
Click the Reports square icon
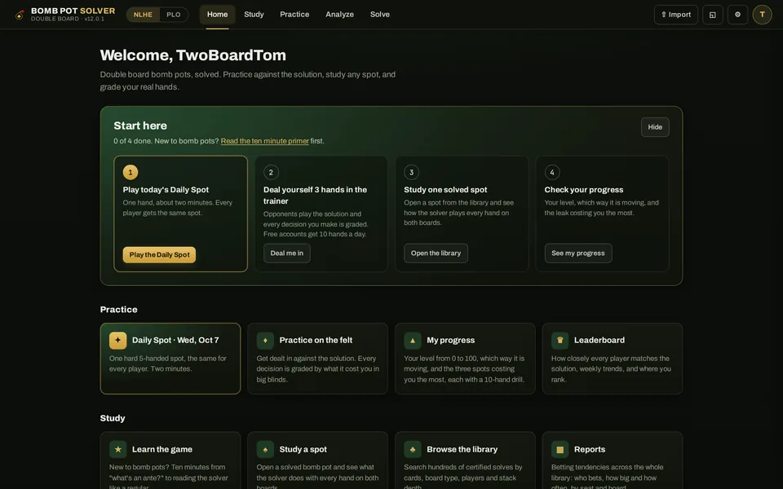(560, 449)
